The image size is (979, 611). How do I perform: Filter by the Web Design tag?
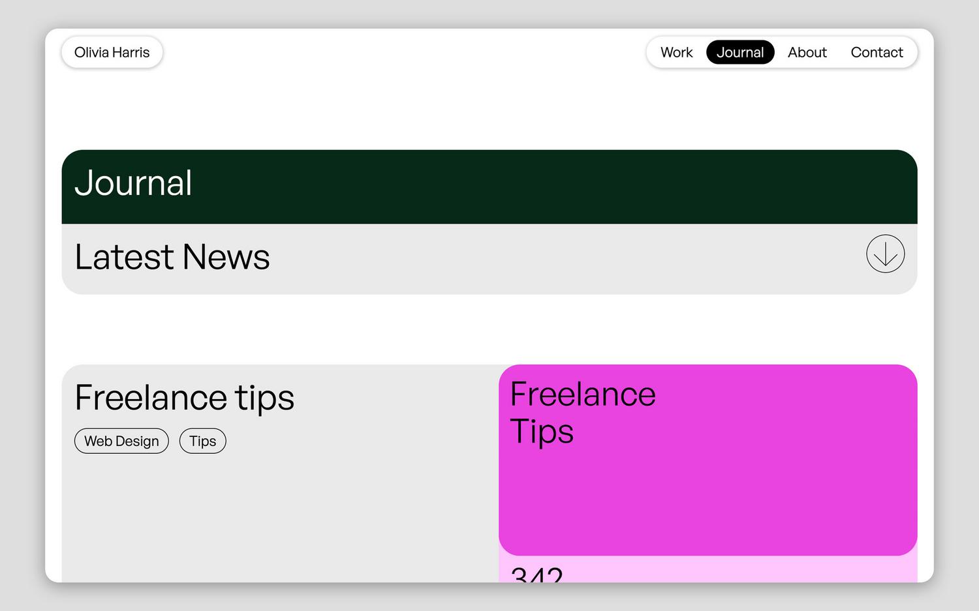pyautogui.click(x=121, y=441)
